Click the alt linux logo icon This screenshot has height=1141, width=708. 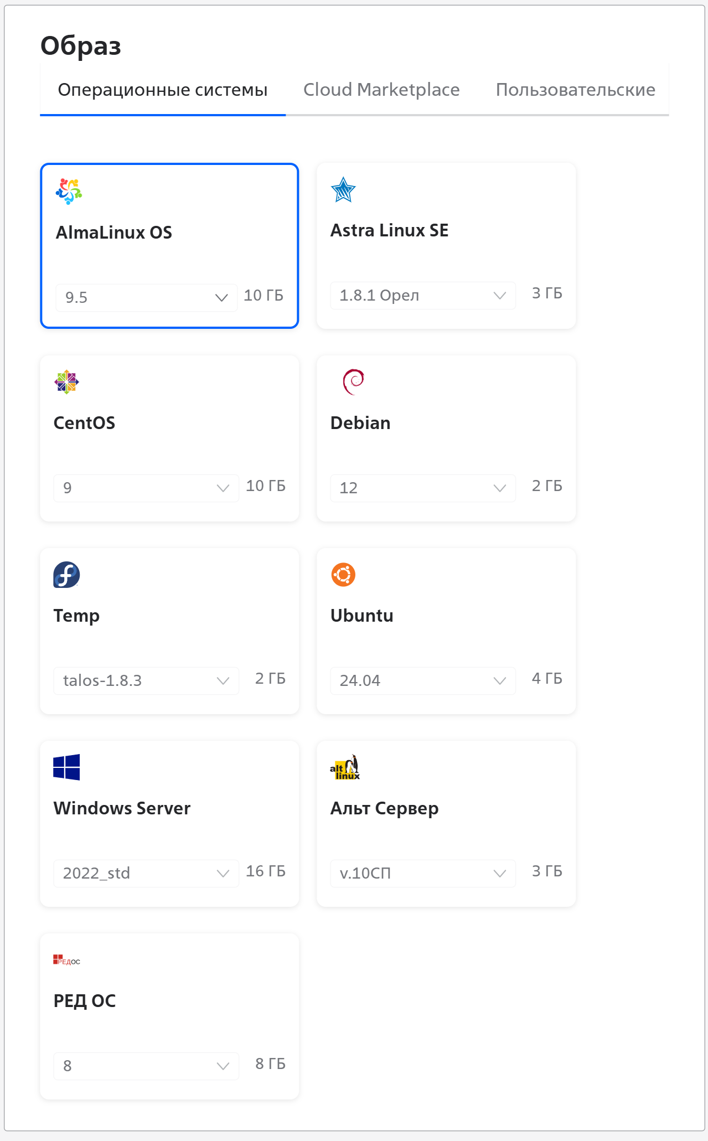(x=345, y=767)
